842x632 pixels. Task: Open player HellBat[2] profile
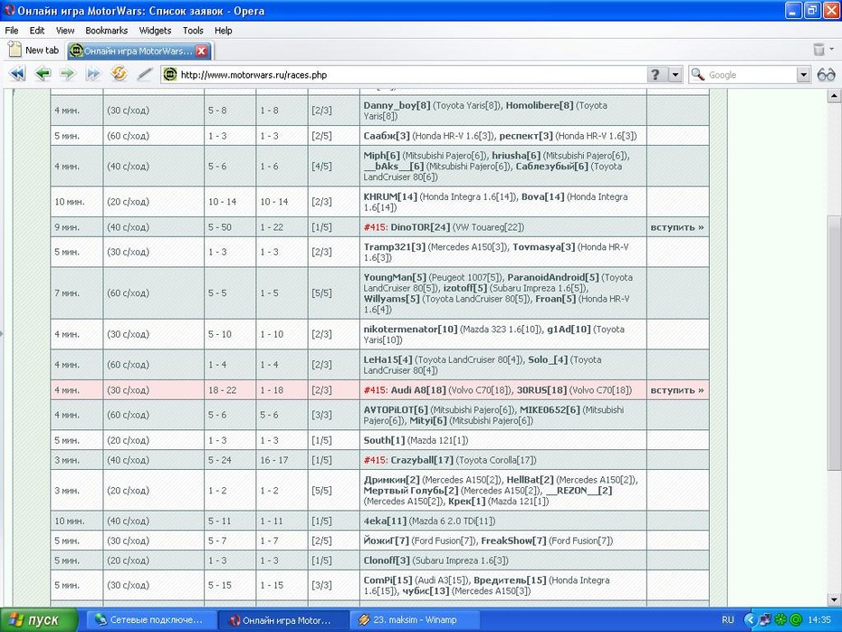click(530, 480)
